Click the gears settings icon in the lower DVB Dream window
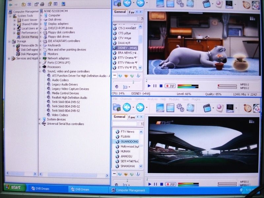 pos(180,108)
